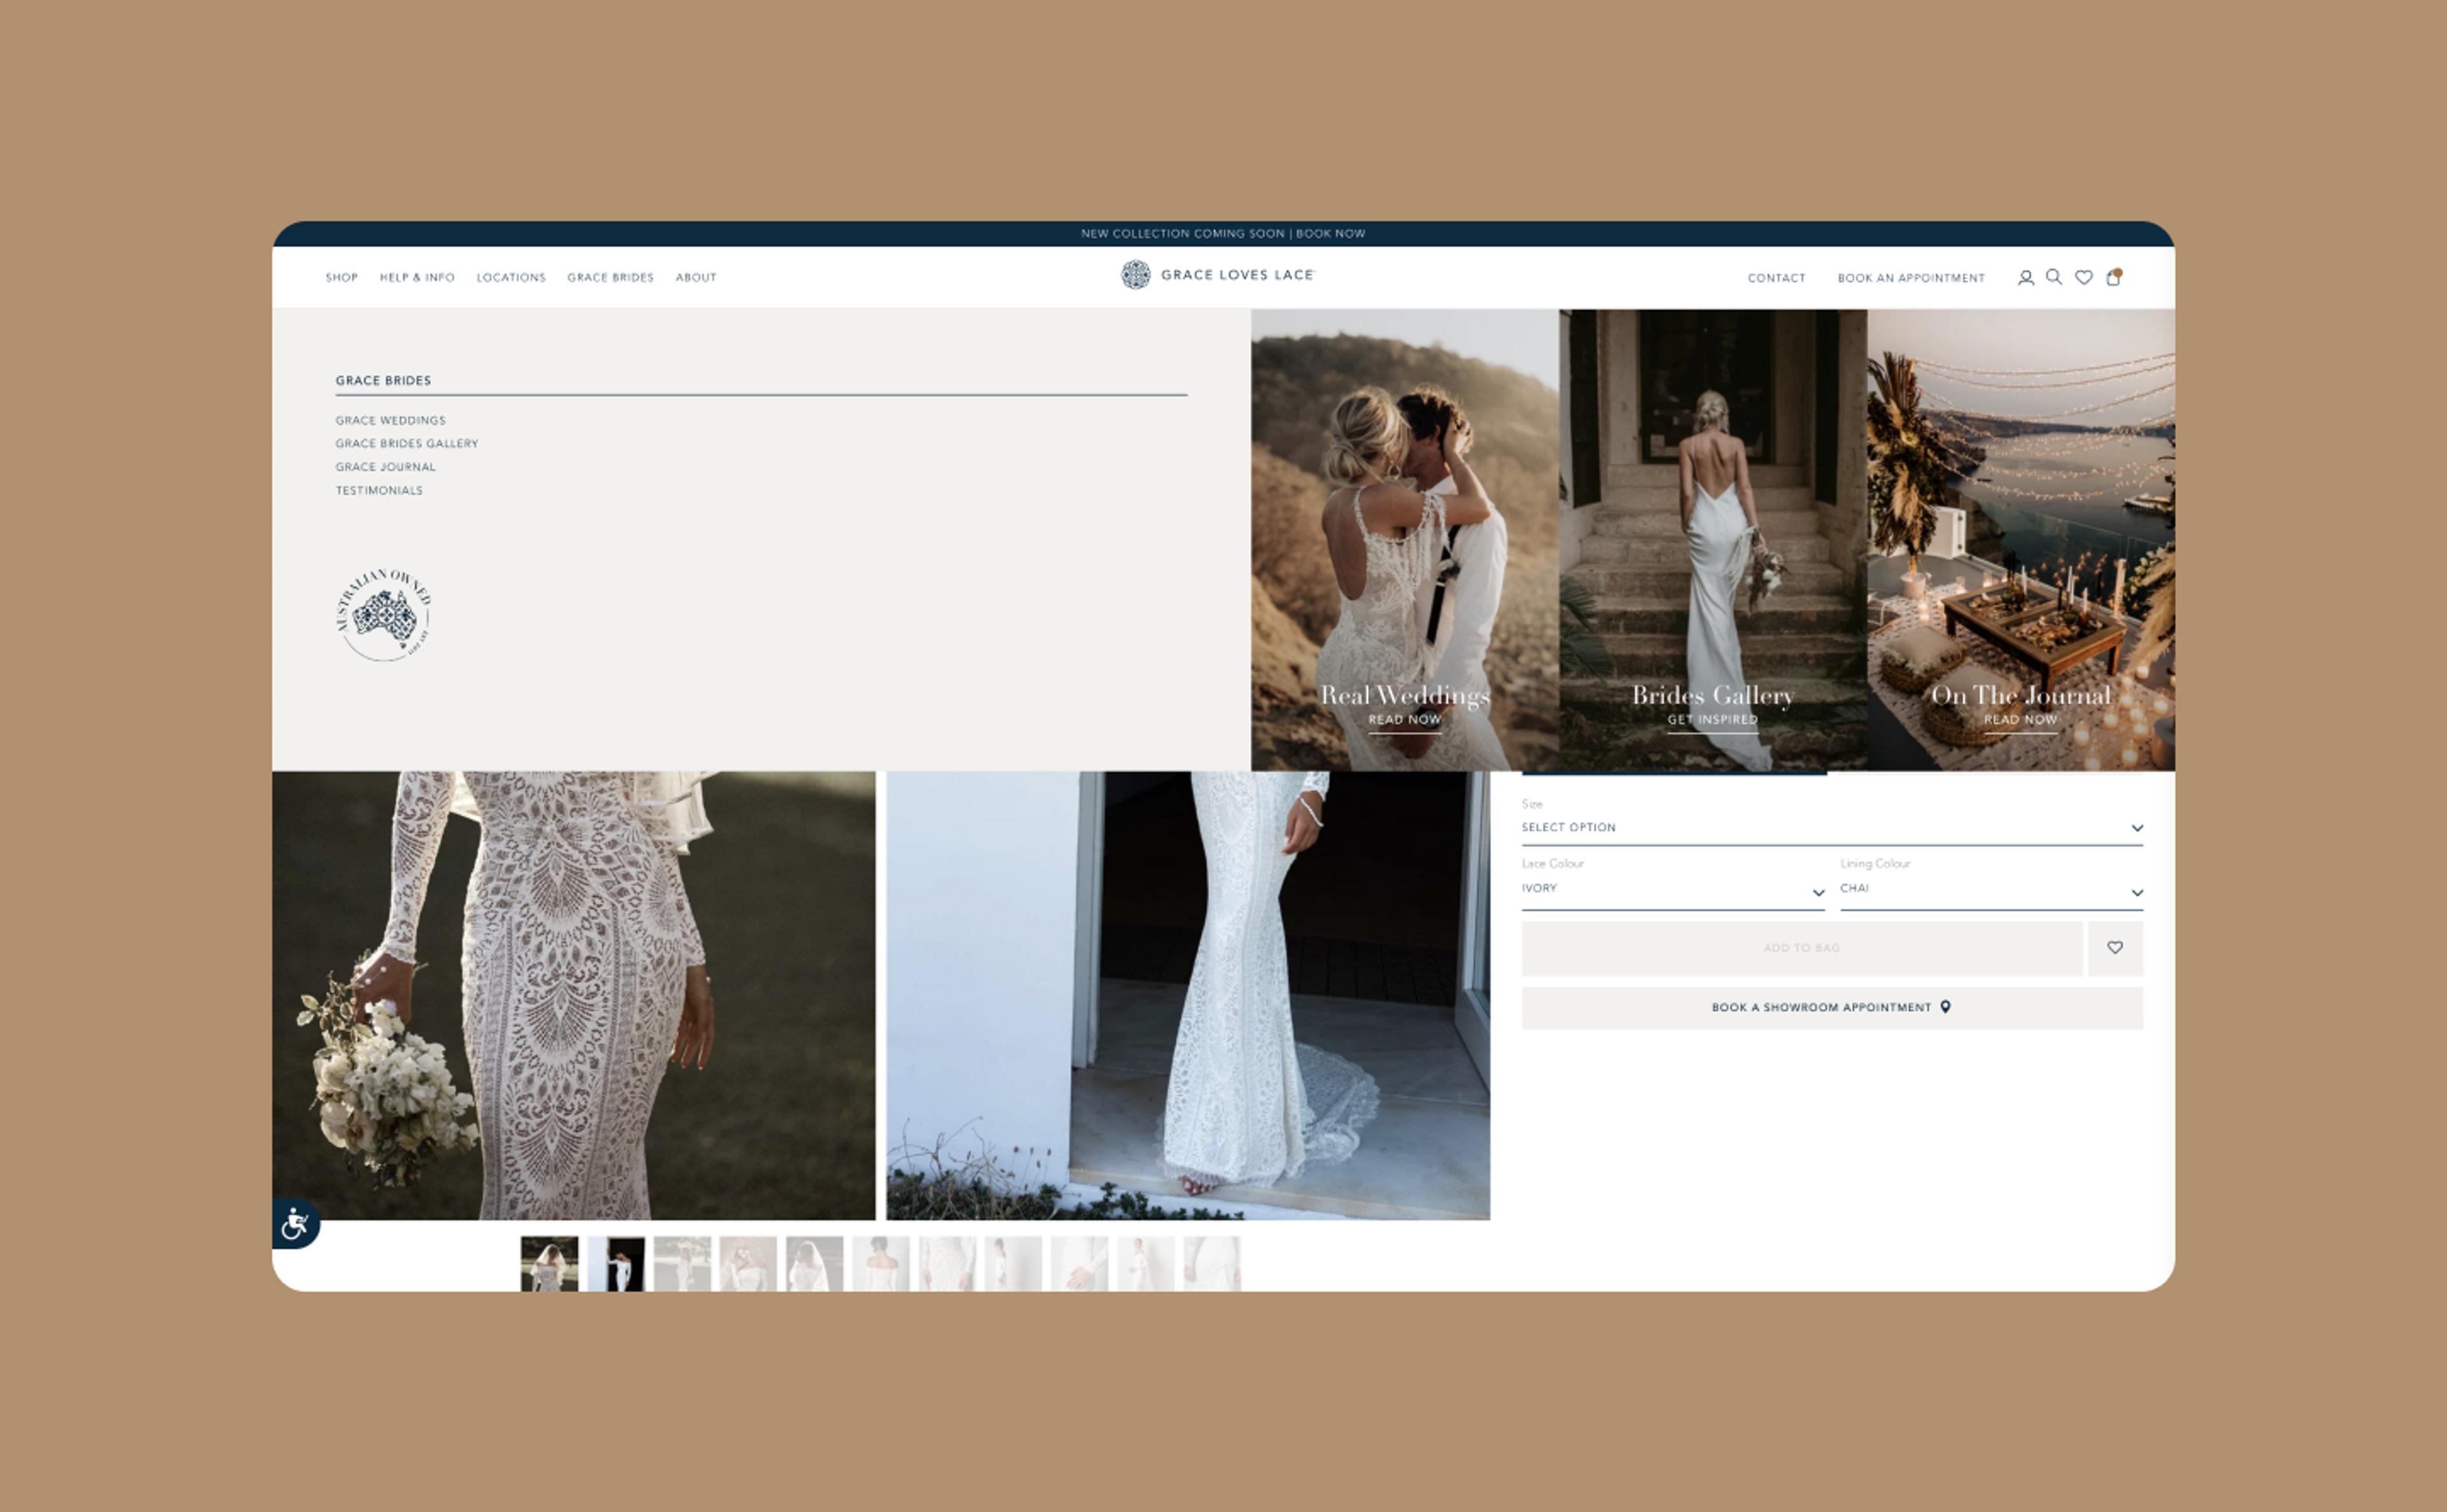
Task: Expand the Size select option dropdown
Action: [1831, 828]
